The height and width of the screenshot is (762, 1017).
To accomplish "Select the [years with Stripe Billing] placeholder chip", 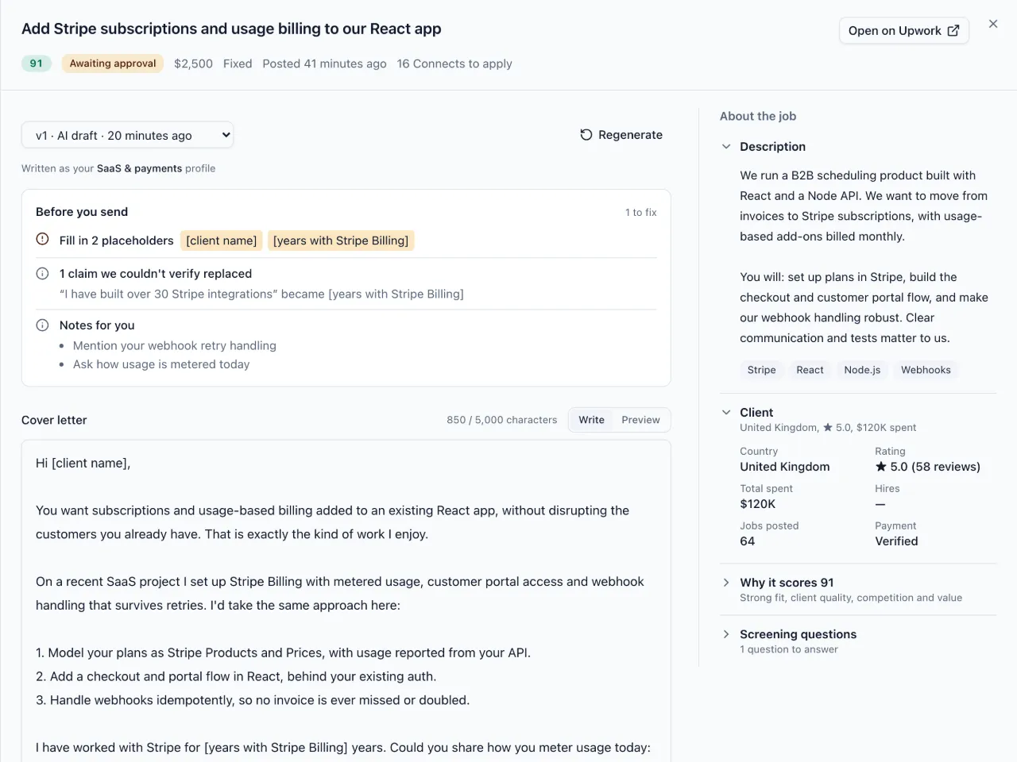I will tap(341, 241).
